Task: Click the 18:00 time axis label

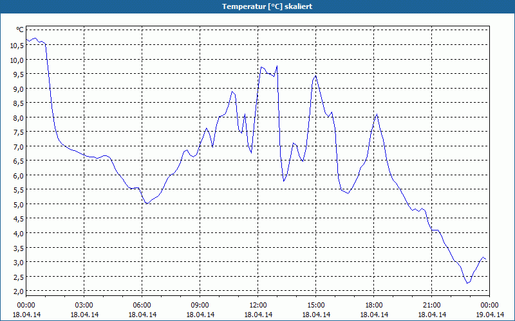Action: (374, 306)
